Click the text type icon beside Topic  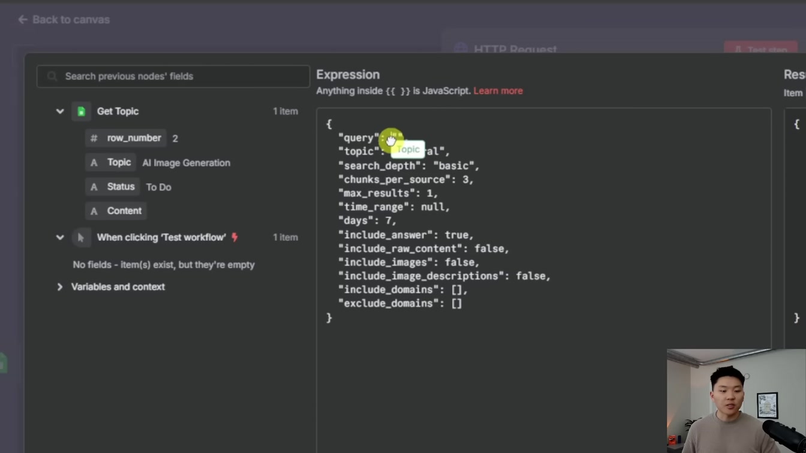pyautogui.click(x=94, y=163)
